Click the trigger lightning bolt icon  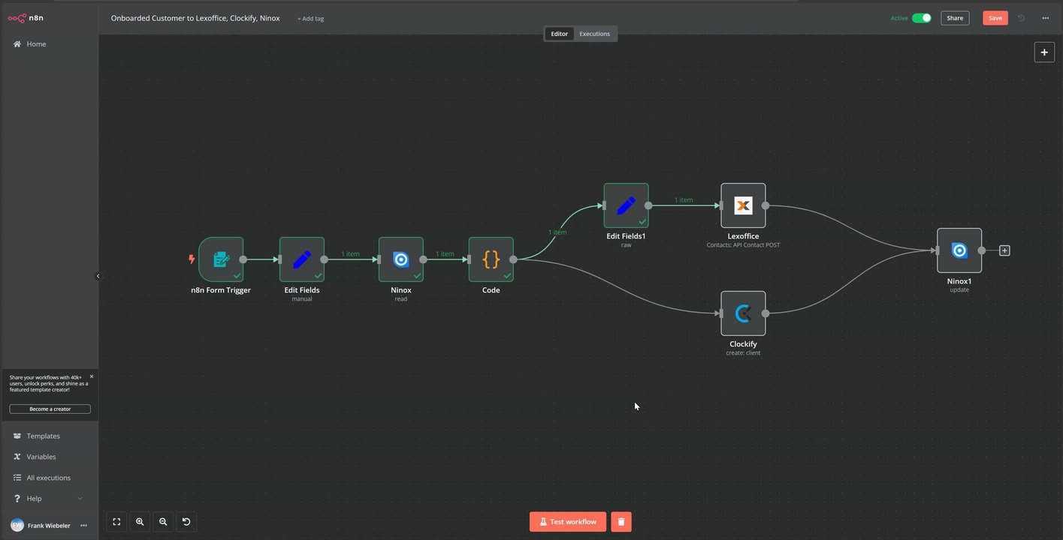pos(192,259)
